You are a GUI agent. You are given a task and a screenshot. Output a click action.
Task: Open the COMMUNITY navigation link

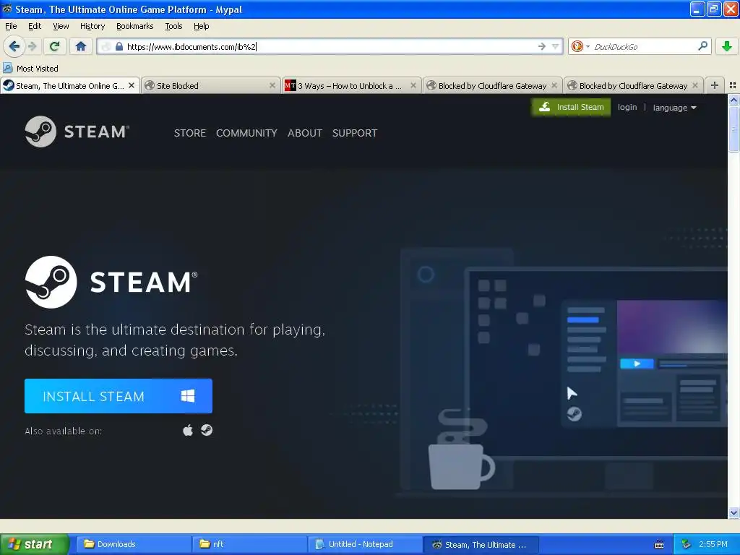click(246, 133)
